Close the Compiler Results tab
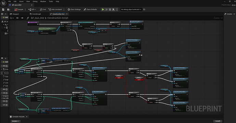The height and width of the screenshot is (123, 236). 27,117
